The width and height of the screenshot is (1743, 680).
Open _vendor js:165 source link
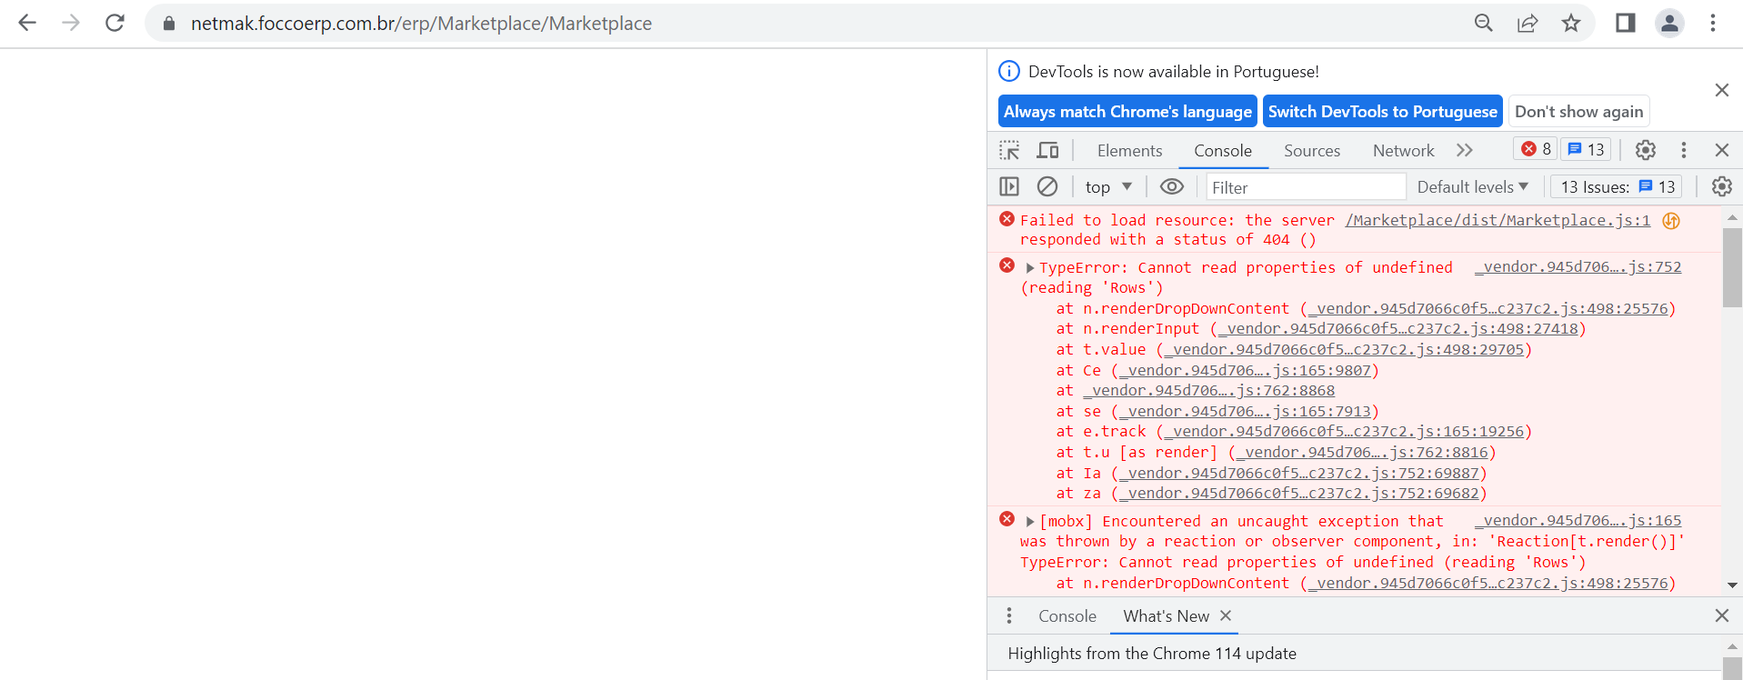click(x=1578, y=520)
